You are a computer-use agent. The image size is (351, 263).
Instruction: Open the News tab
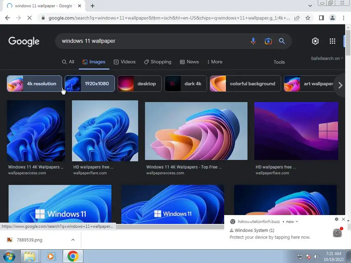click(x=189, y=62)
